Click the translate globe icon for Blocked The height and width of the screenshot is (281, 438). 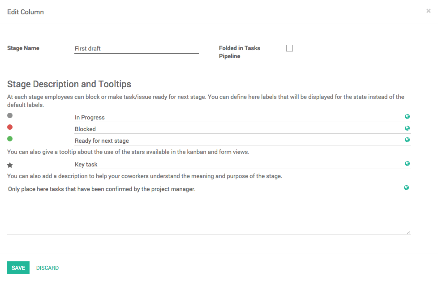tap(407, 128)
